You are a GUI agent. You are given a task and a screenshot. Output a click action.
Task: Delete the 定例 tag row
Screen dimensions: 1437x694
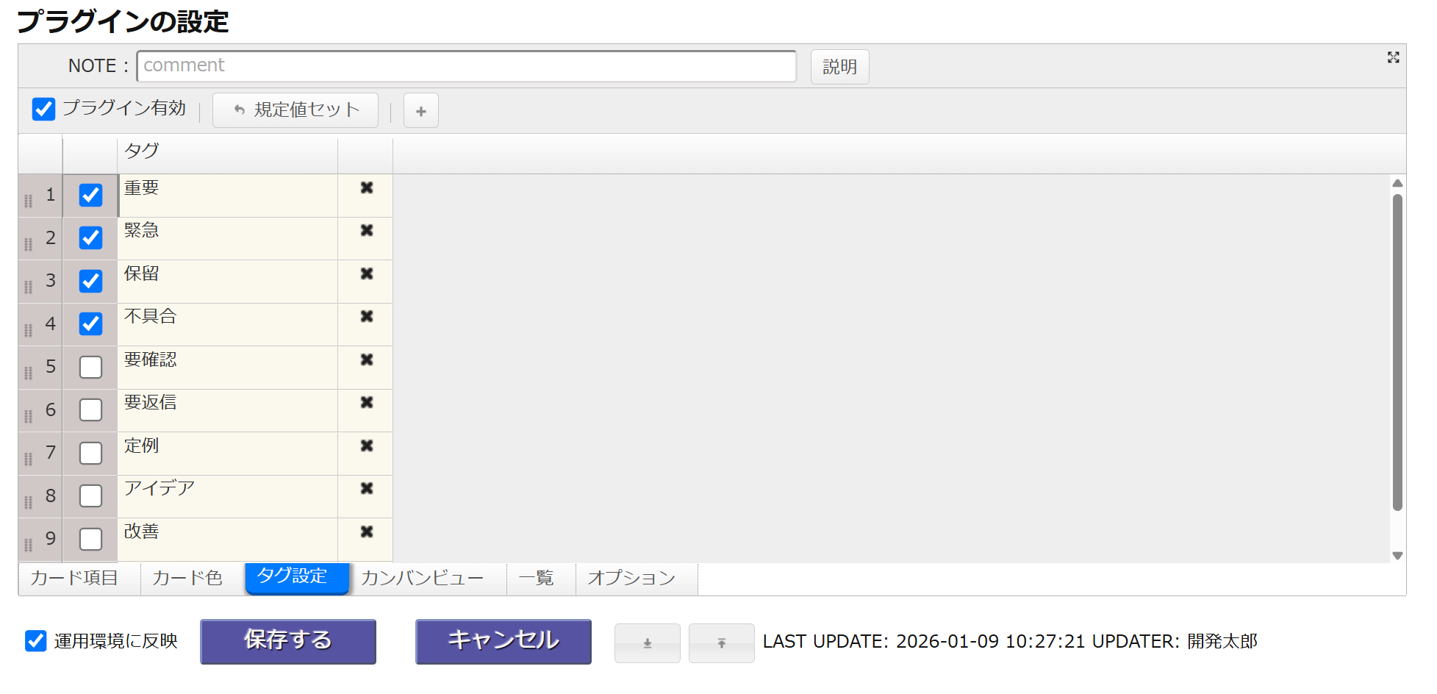[x=367, y=446]
